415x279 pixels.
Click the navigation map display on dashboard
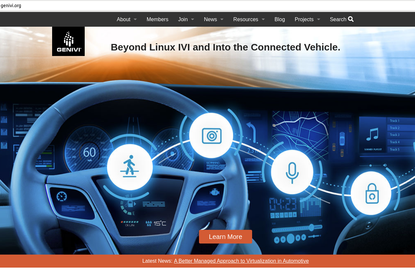coord(300,130)
